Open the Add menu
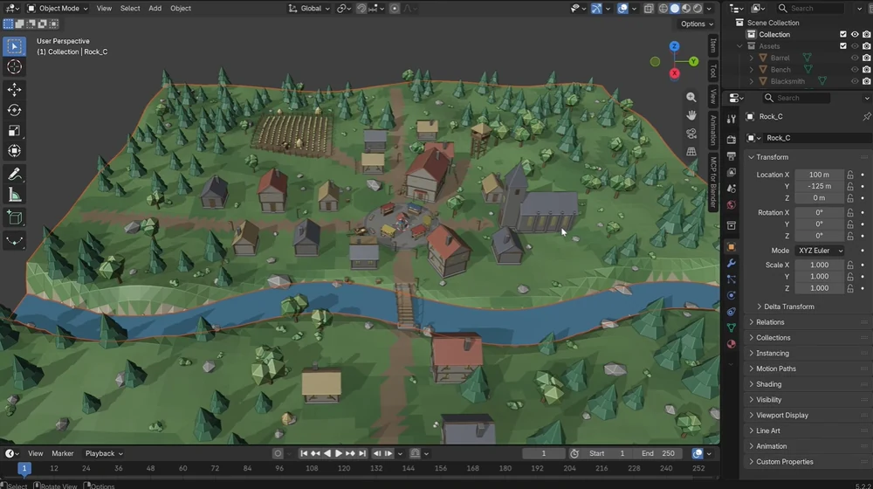The height and width of the screenshot is (489, 873). [155, 9]
